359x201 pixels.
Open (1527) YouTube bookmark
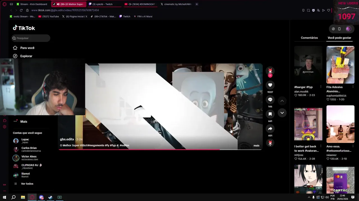pyautogui.click(x=49, y=16)
